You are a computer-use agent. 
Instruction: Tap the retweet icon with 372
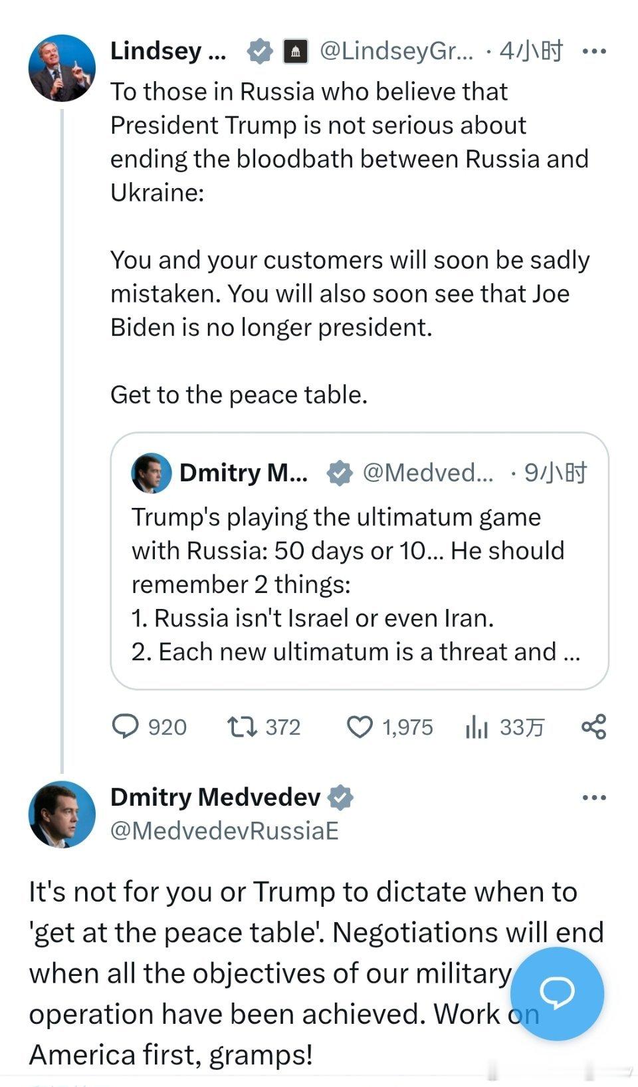242,727
